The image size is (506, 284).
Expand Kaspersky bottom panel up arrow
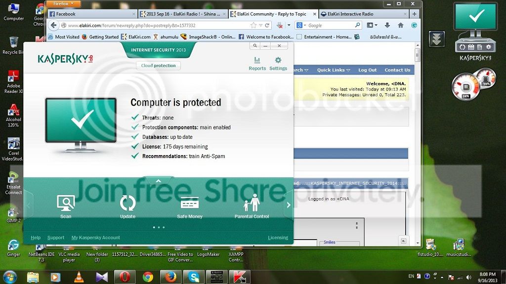(x=158, y=181)
